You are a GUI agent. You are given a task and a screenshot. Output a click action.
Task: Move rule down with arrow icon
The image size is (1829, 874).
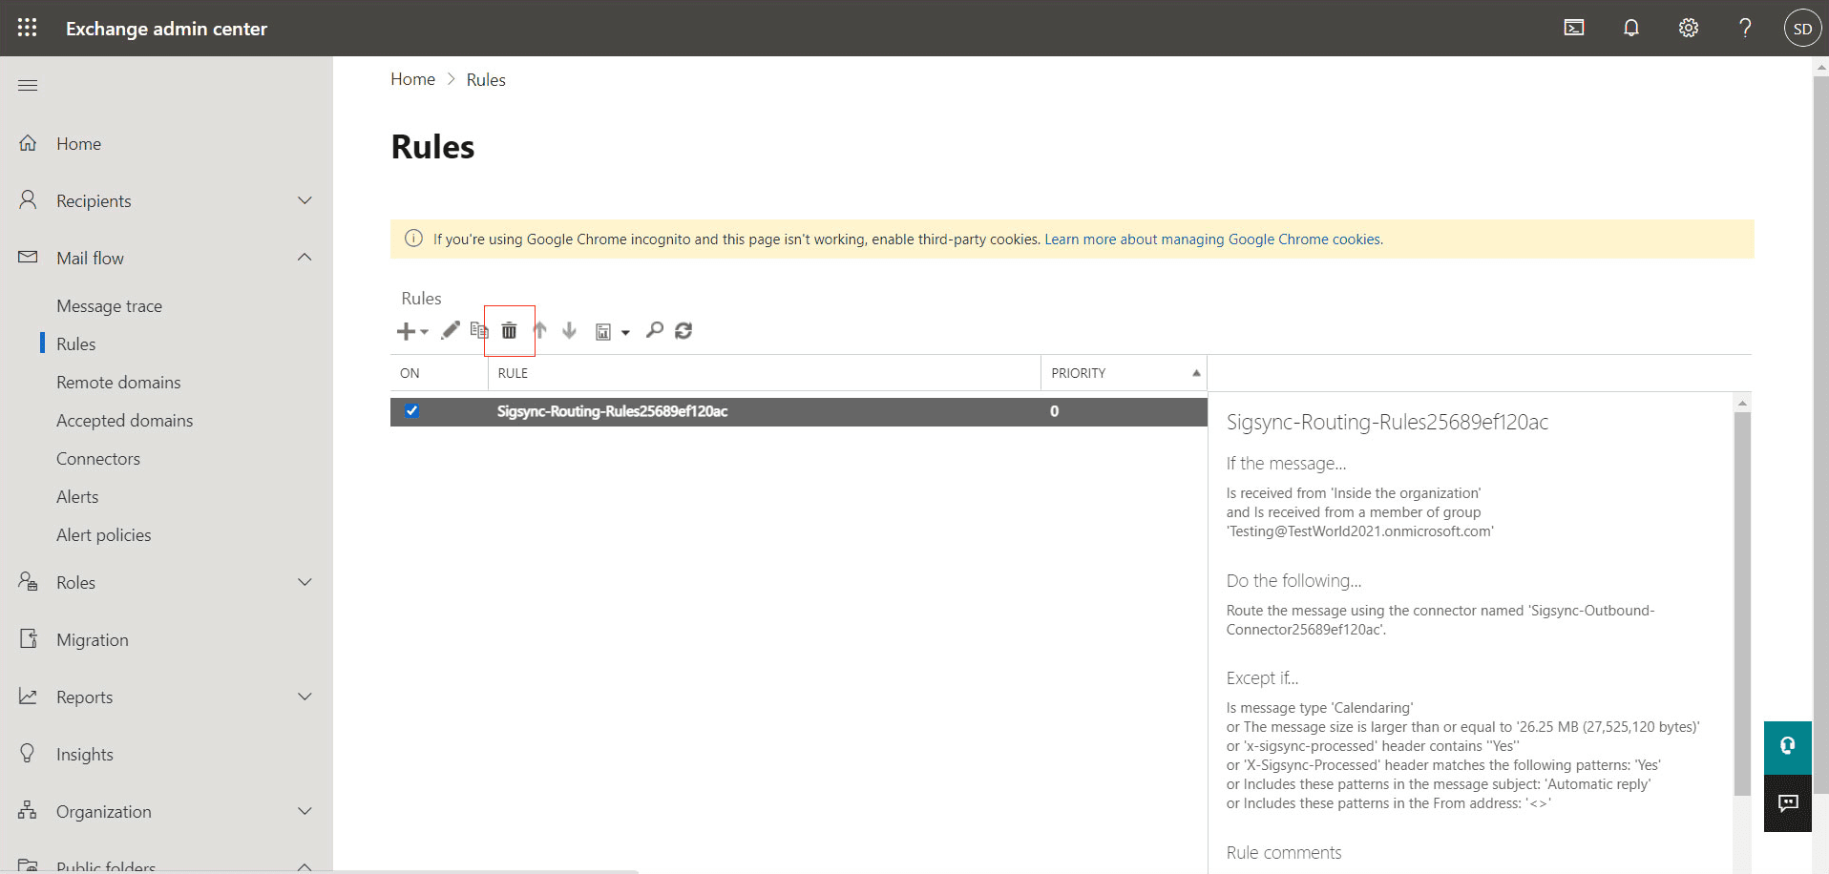(569, 330)
